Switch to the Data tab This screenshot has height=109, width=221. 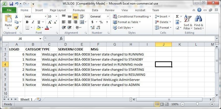click(95, 10)
